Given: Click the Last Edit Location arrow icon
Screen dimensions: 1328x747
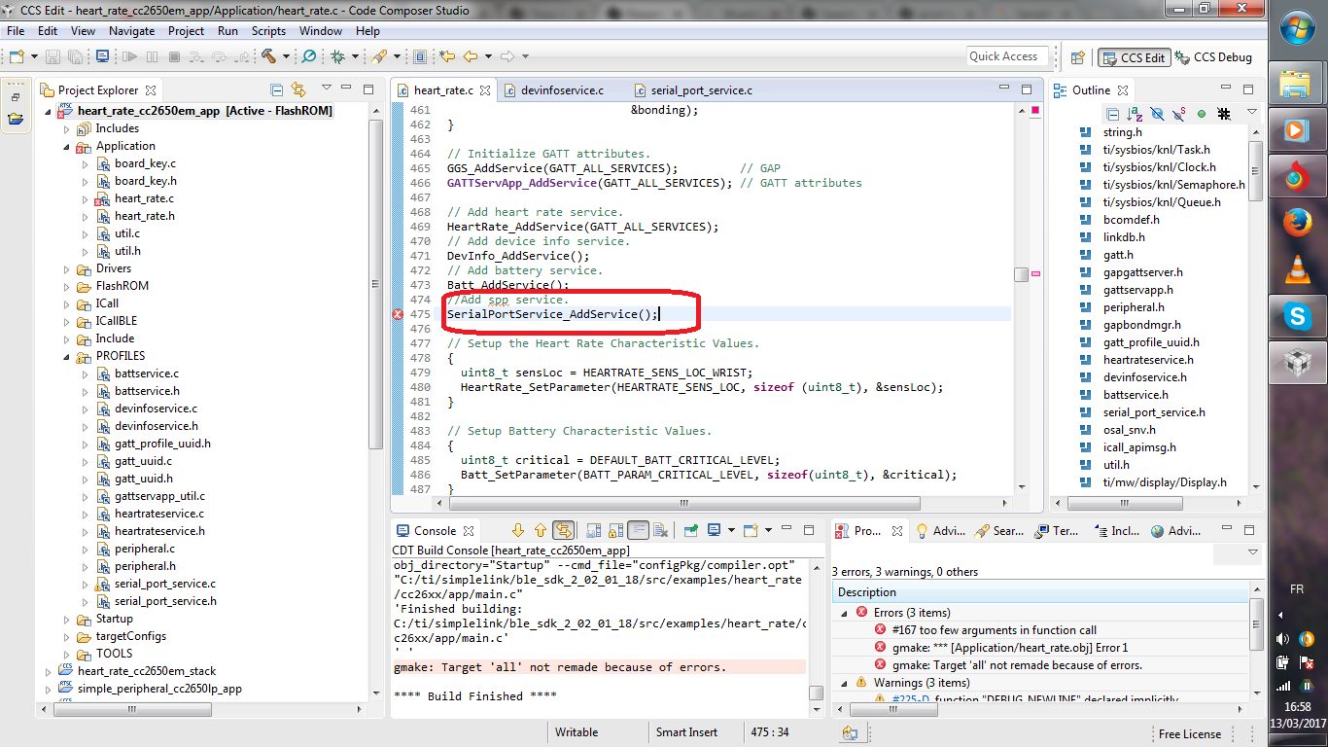Looking at the screenshot, I should tap(446, 56).
